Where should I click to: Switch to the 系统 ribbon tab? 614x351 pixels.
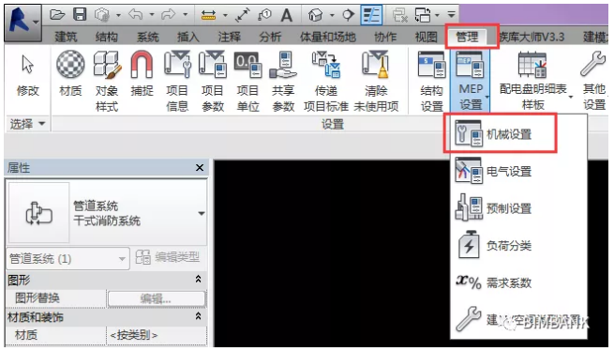(x=147, y=37)
